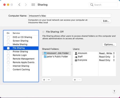
Task: Open the Options… button
Action: pyautogui.click(x=109, y=45)
